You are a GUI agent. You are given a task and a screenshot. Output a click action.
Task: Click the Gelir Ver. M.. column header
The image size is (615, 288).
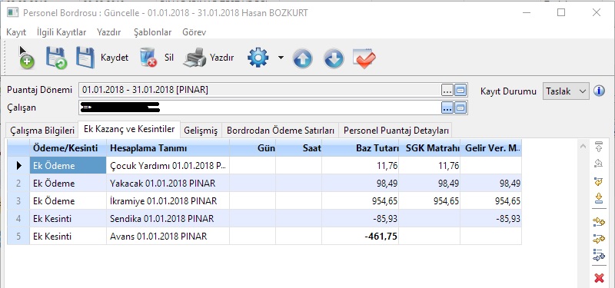(490, 148)
